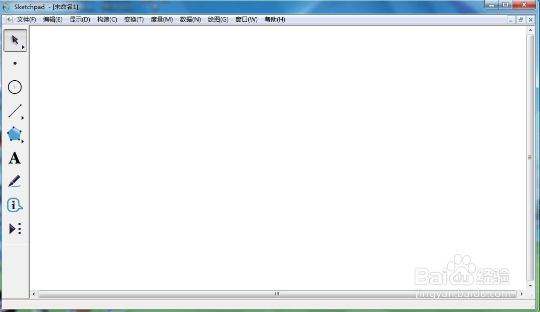Open the 数据(N) menu
Viewport: 540px width, 312px height.
click(x=191, y=20)
